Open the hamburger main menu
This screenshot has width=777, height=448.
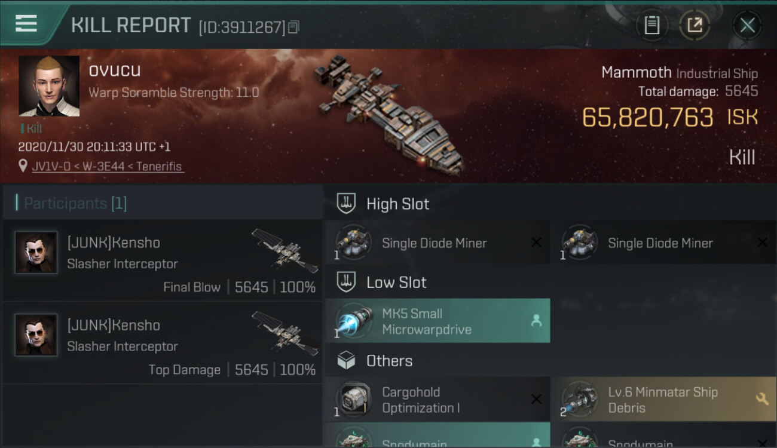(26, 24)
